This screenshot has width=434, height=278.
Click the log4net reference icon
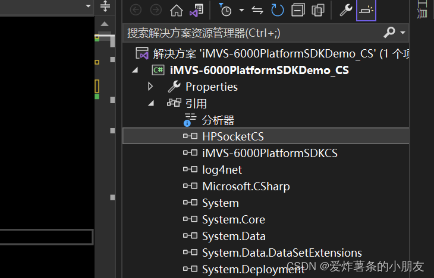190,169
